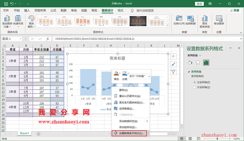Choose 添加趋势线 from the context menu
Viewport: 244px width, 141px height.
(x=131, y=127)
